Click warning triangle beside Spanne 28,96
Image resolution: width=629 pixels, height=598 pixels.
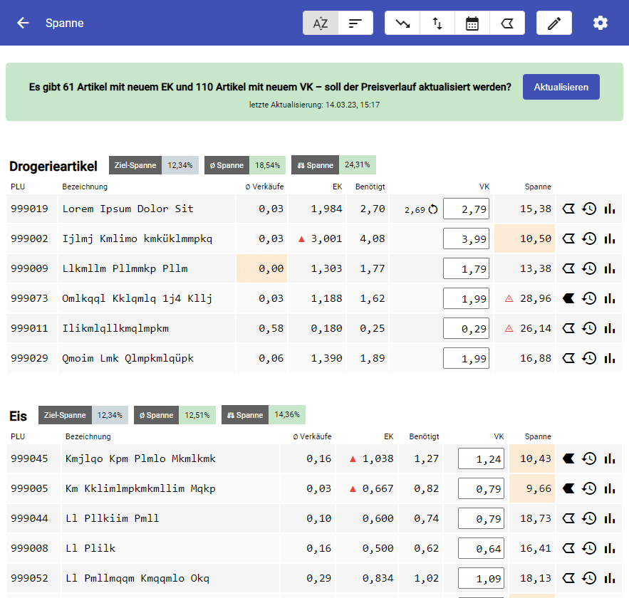coord(509,298)
